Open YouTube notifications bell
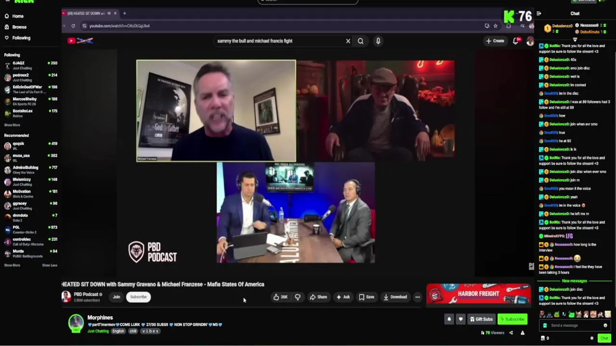 pos(516,41)
